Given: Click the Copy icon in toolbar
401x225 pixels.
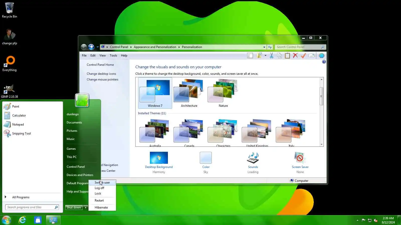Looking at the screenshot, I should click(x=279, y=55).
